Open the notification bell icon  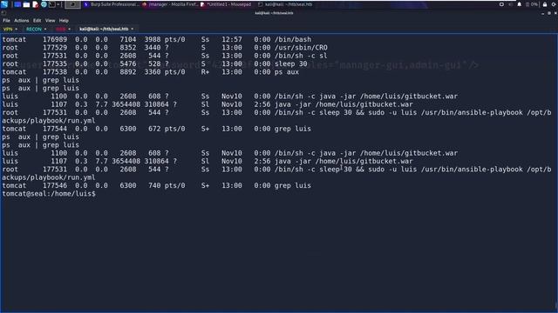tap(520, 4)
